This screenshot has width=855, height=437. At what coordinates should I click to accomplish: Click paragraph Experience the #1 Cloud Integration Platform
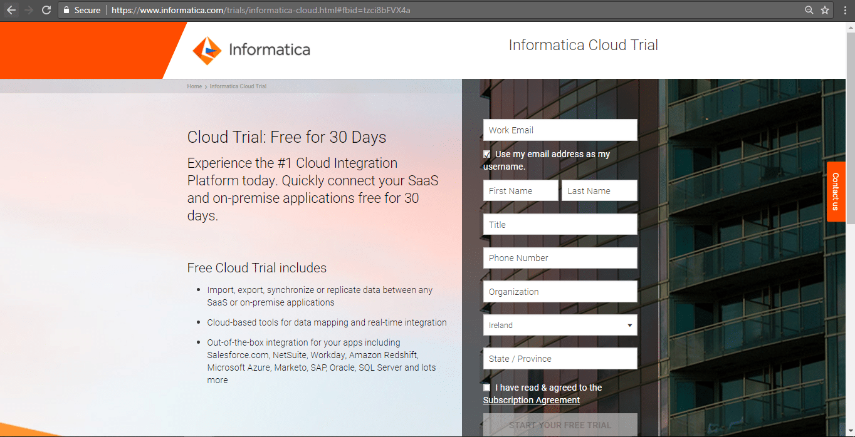[x=313, y=189]
